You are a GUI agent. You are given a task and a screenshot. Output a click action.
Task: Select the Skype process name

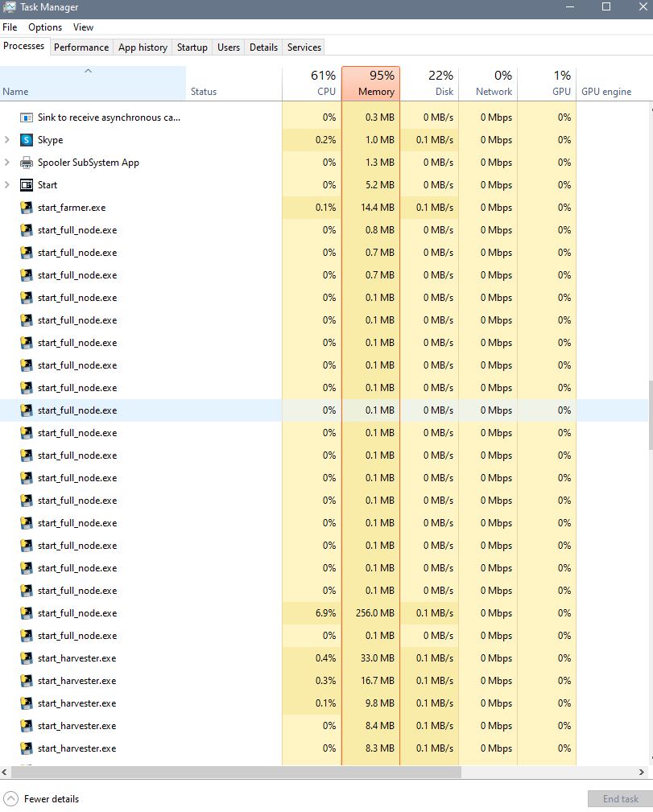[x=50, y=140]
